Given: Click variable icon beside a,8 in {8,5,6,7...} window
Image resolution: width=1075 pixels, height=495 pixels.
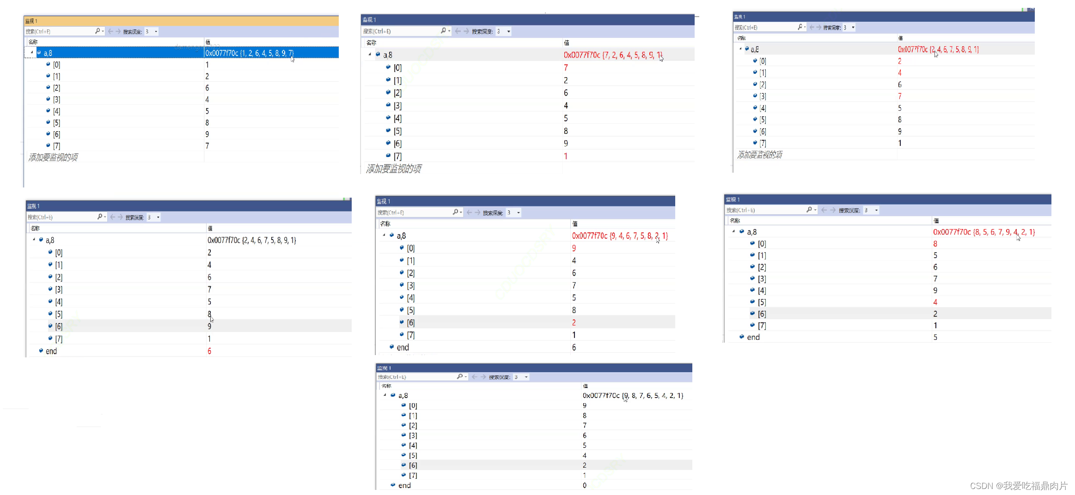Looking at the screenshot, I should pyautogui.click(x=742, y=231).
